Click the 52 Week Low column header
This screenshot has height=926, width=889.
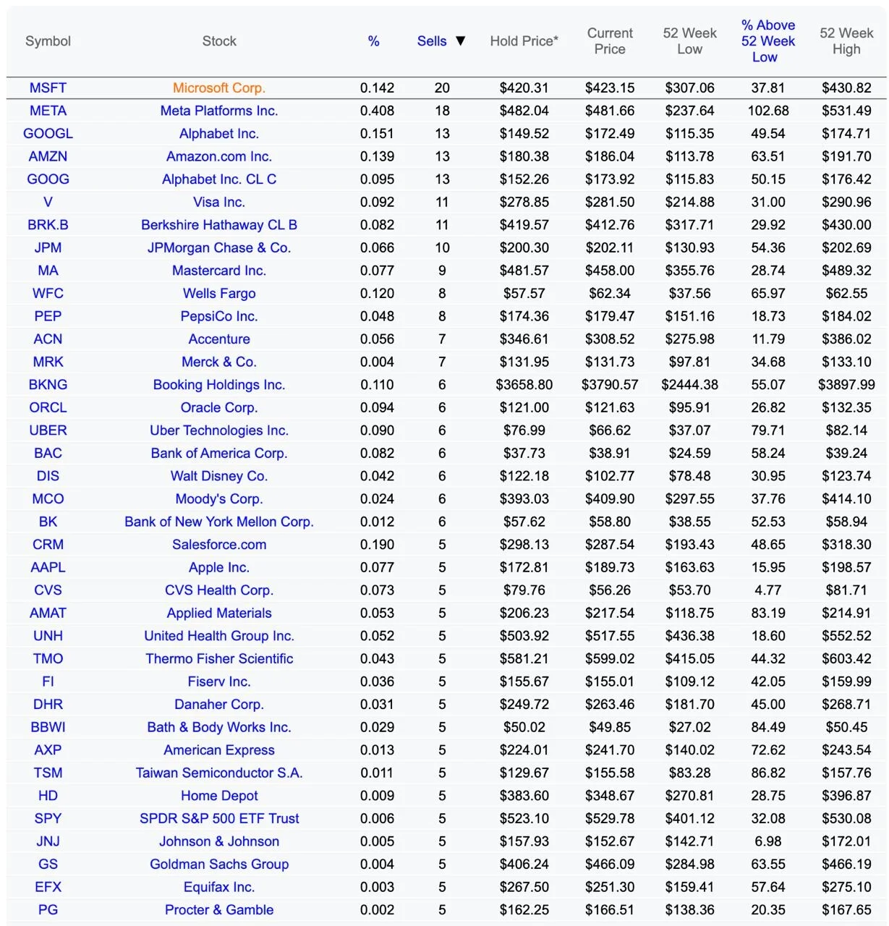(689, 41)
